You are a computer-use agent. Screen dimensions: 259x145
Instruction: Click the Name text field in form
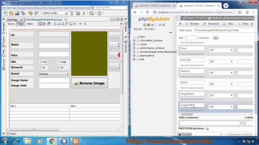pos(54,46)
